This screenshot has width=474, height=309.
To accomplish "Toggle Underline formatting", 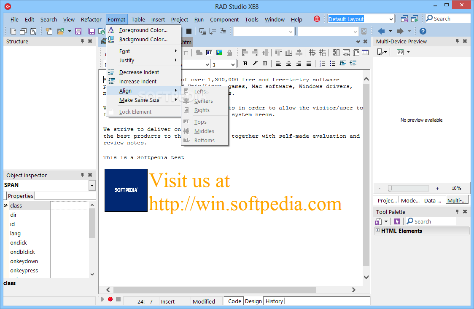I will click(x=265, y=64).
